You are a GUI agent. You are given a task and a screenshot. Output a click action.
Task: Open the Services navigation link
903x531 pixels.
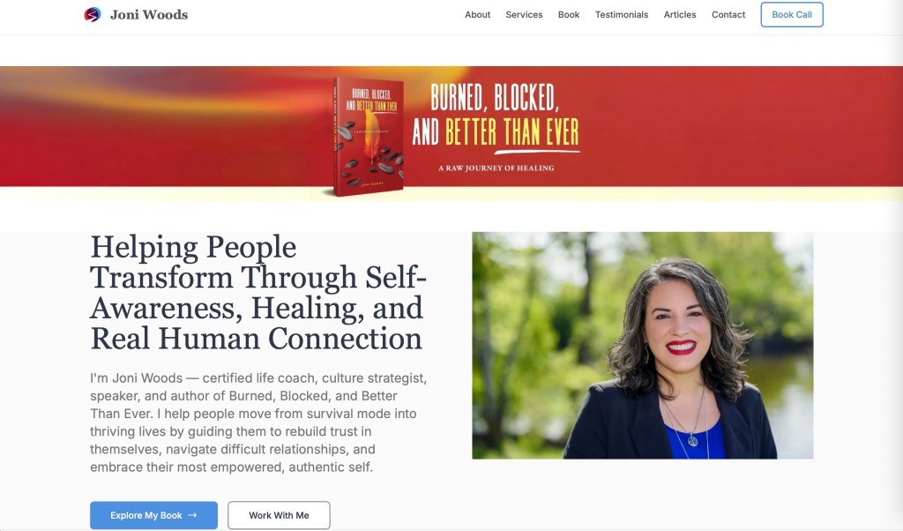coord(524,14)
